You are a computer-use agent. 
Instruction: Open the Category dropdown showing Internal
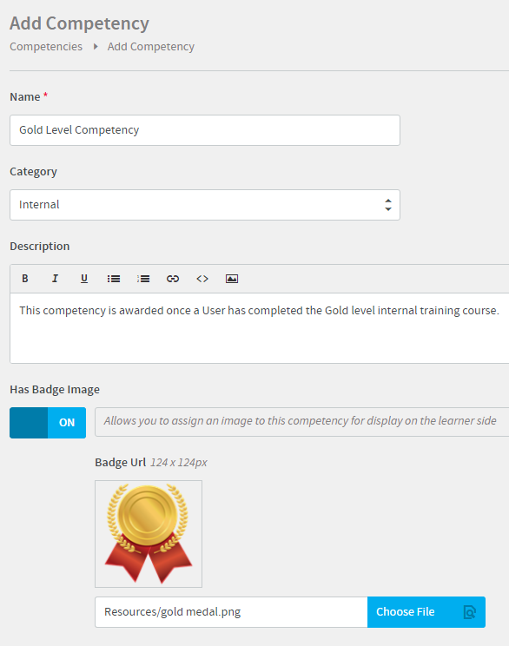click(205, 205)
